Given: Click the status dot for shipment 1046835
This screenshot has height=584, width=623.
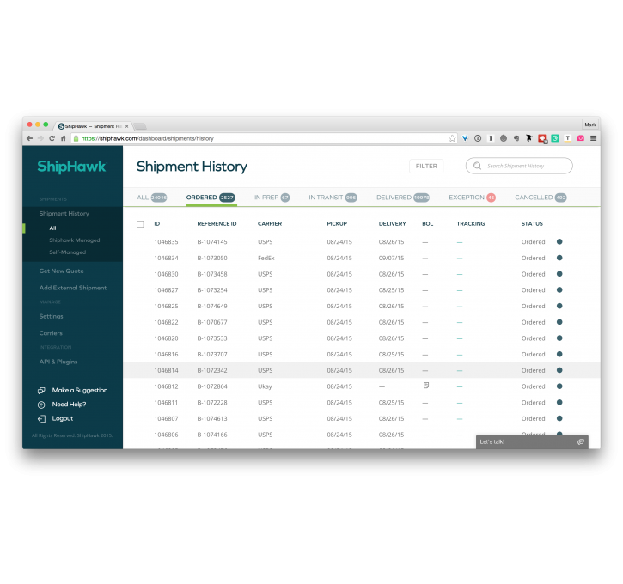Looking at the screenshot, I should point(559,242).
